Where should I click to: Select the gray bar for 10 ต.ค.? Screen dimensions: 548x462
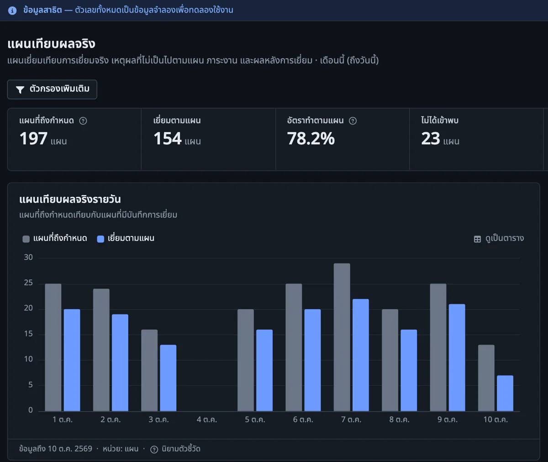click(486, 378)
